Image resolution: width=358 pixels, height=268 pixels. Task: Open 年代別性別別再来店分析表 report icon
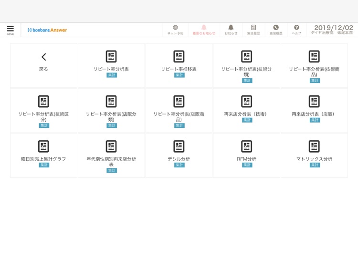point(111,146)
